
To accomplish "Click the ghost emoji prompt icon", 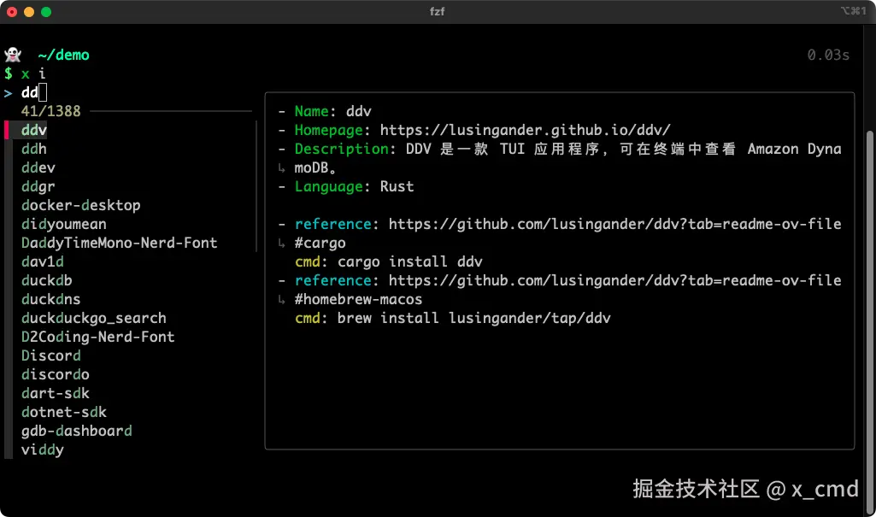I will tap(13, 55).
